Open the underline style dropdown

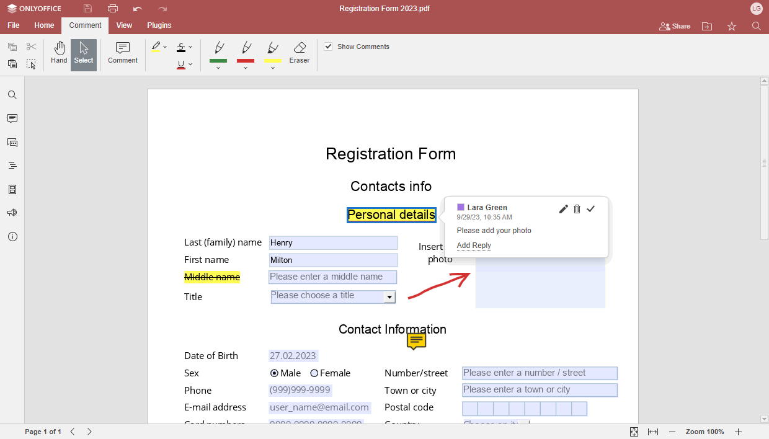[191, 64]
